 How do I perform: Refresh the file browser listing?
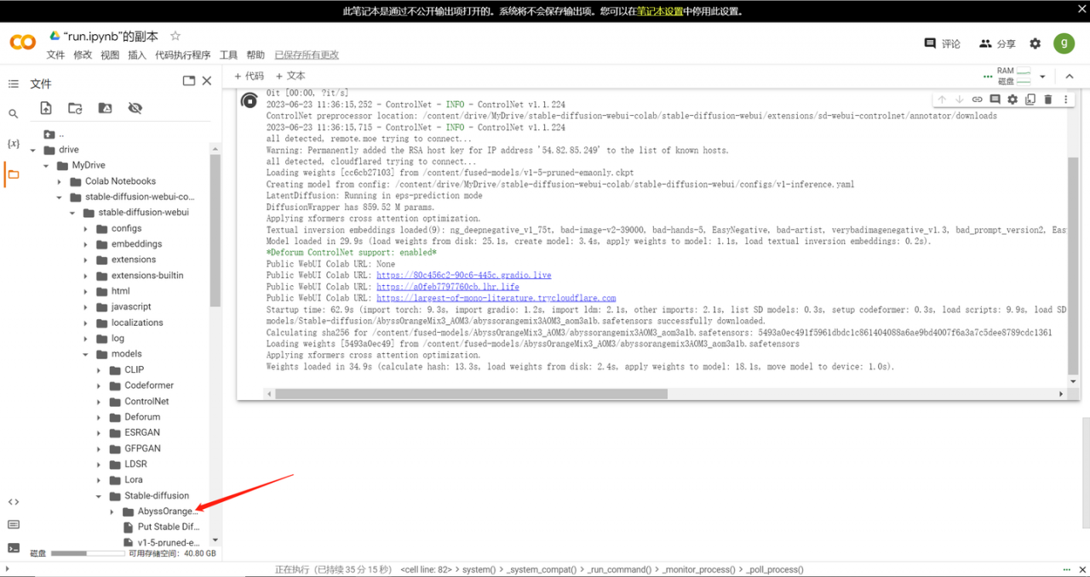tap(75, 108)
